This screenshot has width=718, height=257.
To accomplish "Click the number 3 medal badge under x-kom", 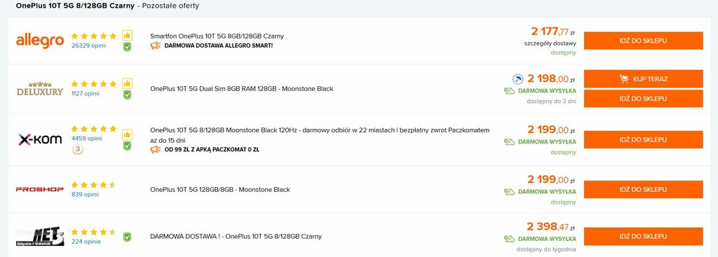I will tap(78, 150).
